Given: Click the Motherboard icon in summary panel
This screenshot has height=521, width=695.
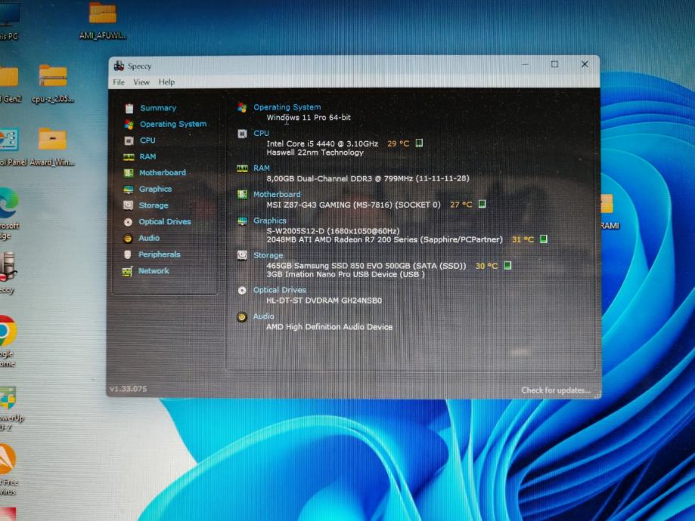Looking at the screenshot, I should 242,194.
